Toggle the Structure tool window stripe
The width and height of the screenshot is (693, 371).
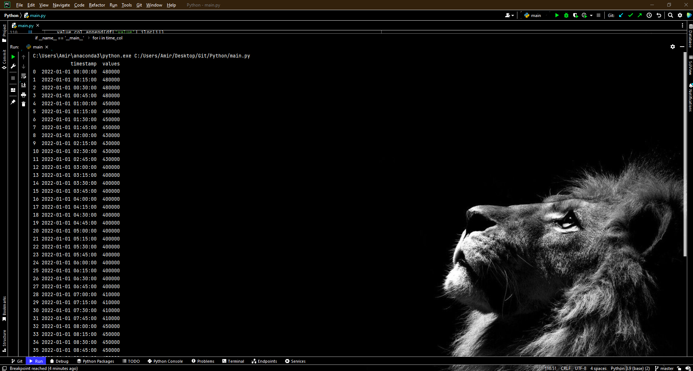click(4, 341)
